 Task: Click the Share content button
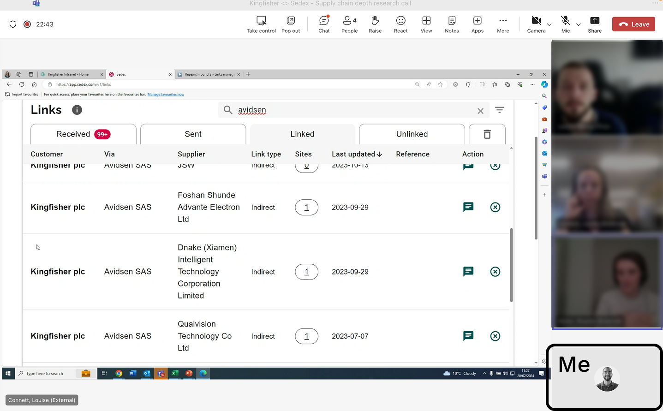(595, 24)
